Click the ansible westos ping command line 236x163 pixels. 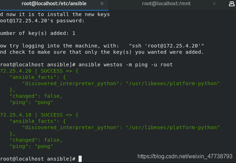126,65
